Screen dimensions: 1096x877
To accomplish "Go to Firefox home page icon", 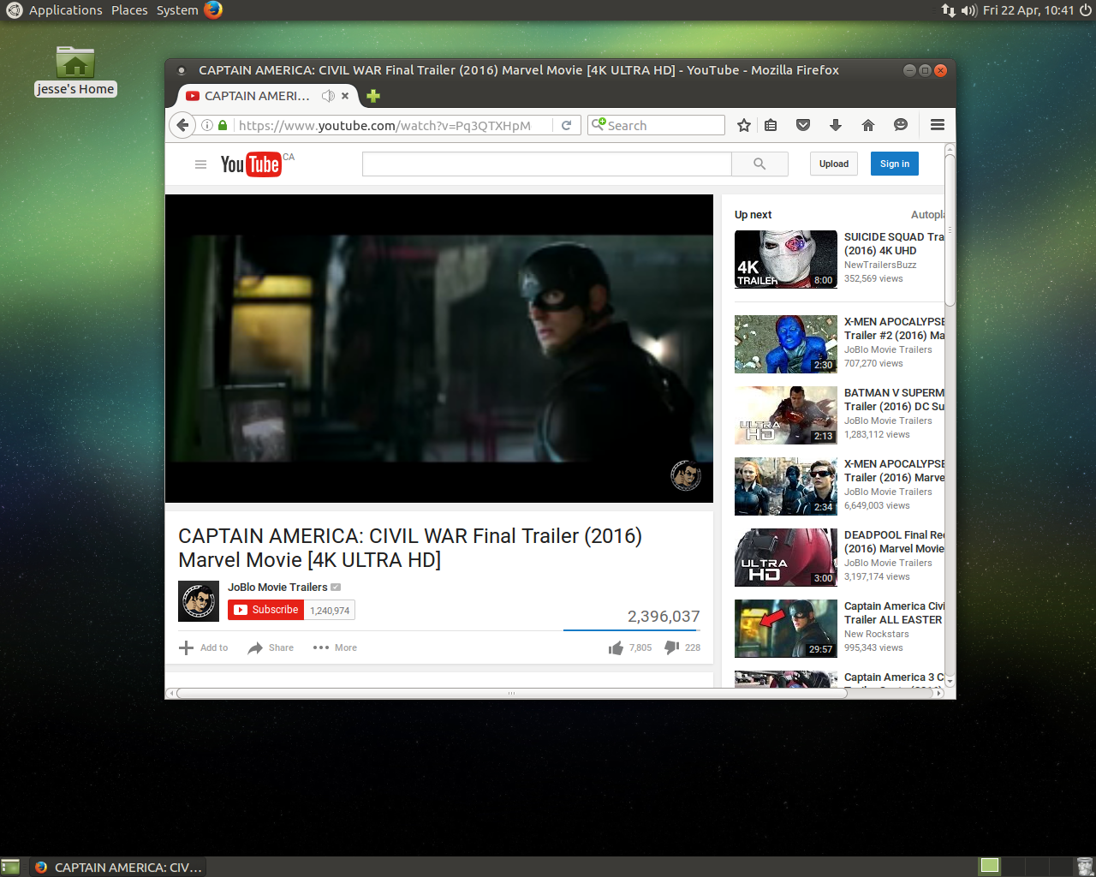I will pyautogui.click(x=868, y=125).
